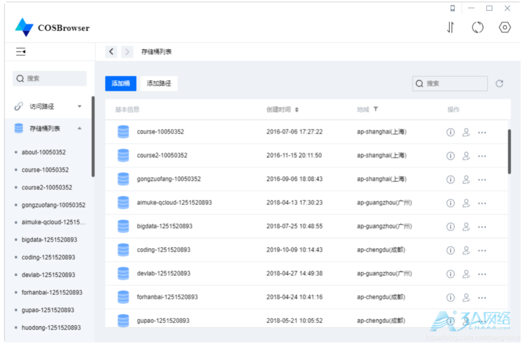This screenshot has width=524, height=345.
Task: Open more options for coding-1251520893
Action: 482,250
